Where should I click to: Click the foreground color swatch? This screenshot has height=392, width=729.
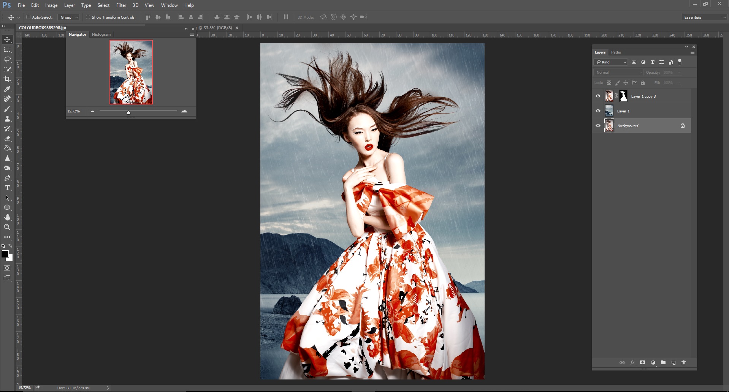click(x=5, y=254)
